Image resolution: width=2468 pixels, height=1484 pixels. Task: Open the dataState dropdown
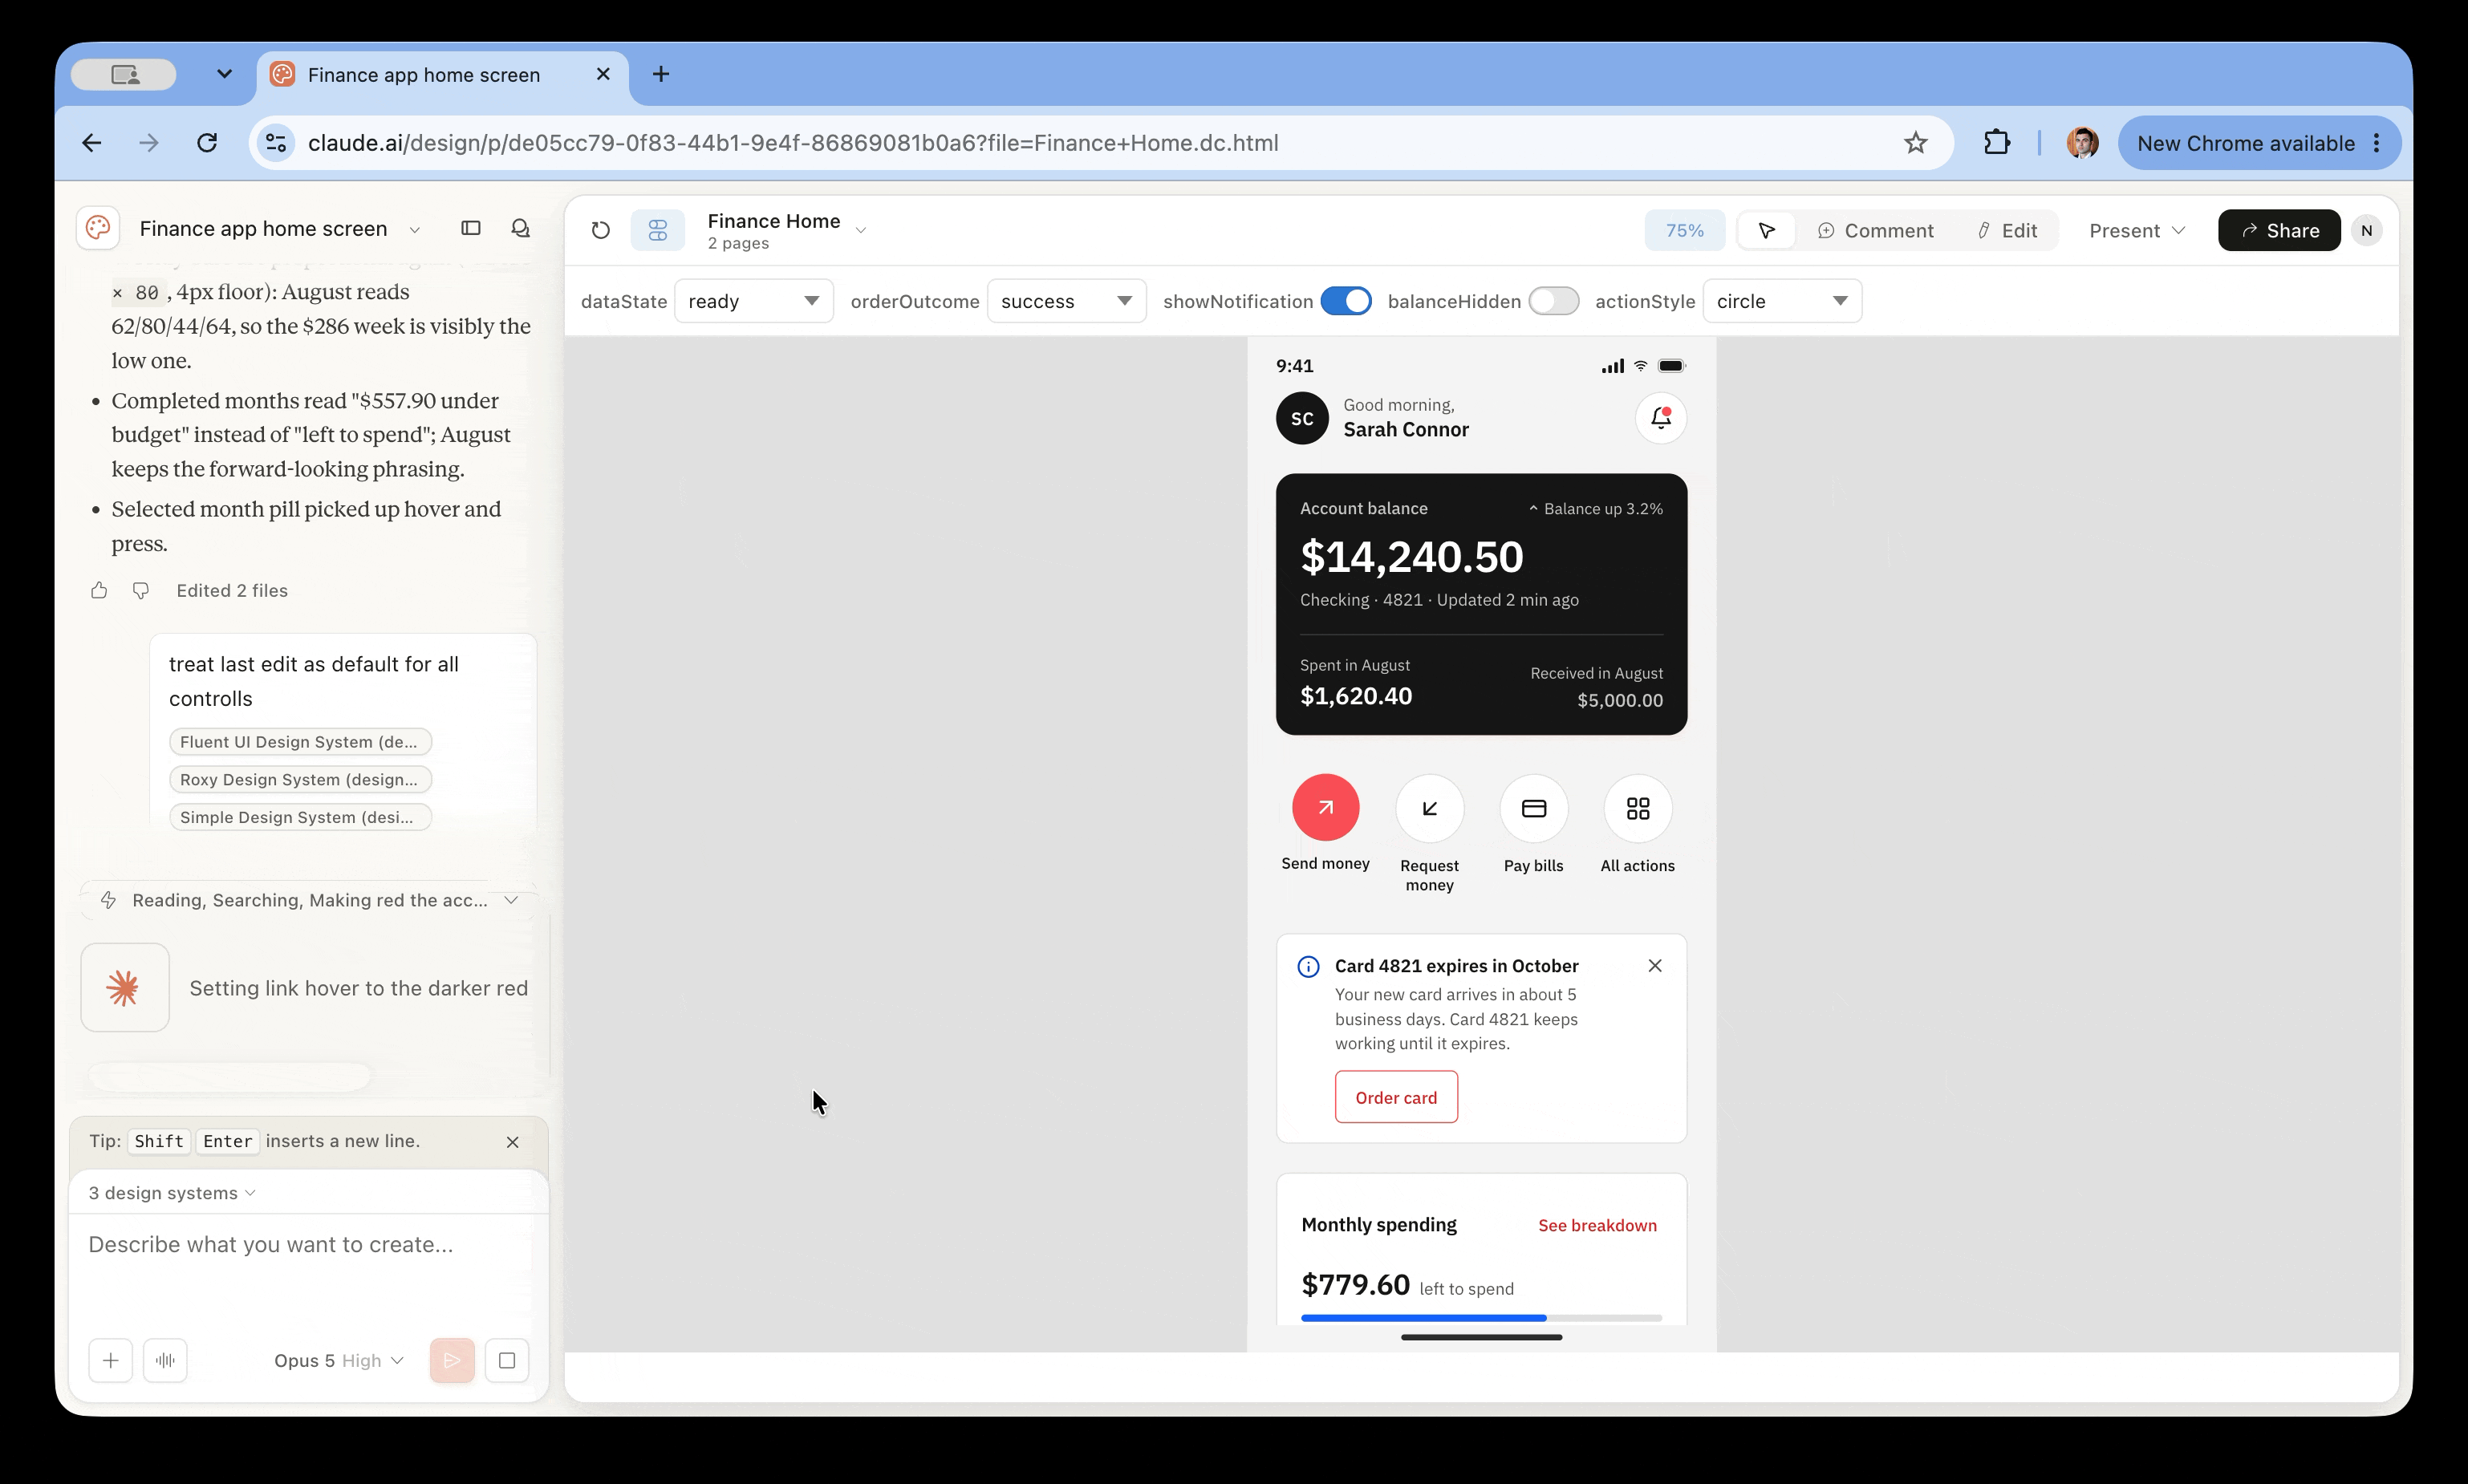(754, 301)
